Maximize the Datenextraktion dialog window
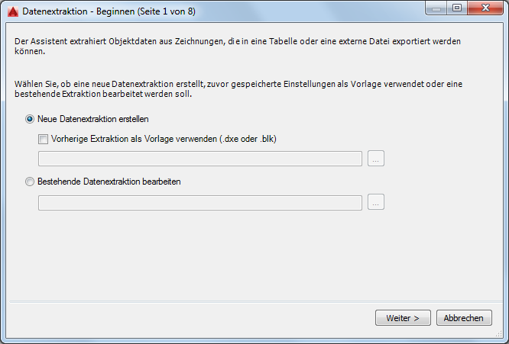This screenshot has width=509, height=344. click(x=457, y=8)
